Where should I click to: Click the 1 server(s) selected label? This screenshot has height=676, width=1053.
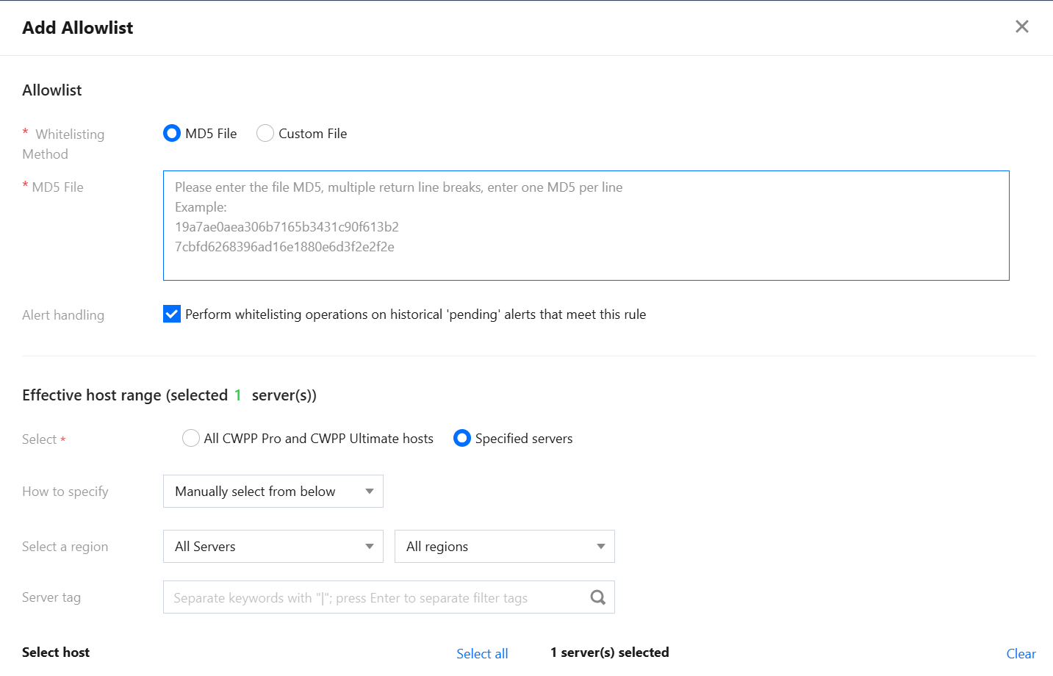[610, 652]
